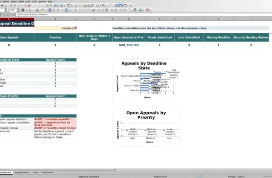Open Find and Replace icon
The width and height of the screenshot is (272, 178).
click(x=47, y=6)
